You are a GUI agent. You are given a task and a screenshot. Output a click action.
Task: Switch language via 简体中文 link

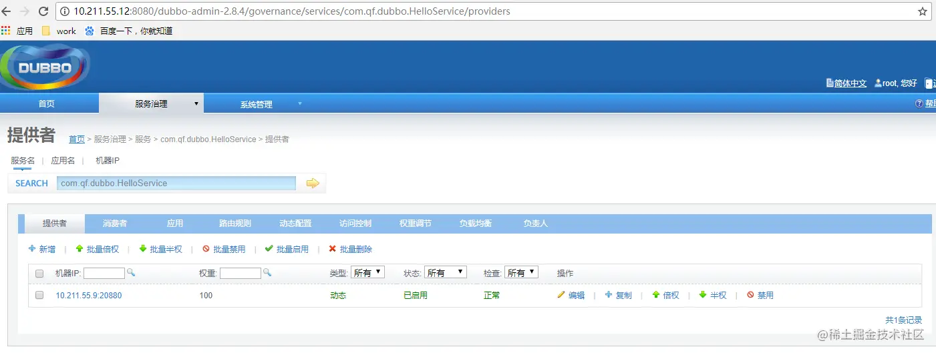(846, 83)
